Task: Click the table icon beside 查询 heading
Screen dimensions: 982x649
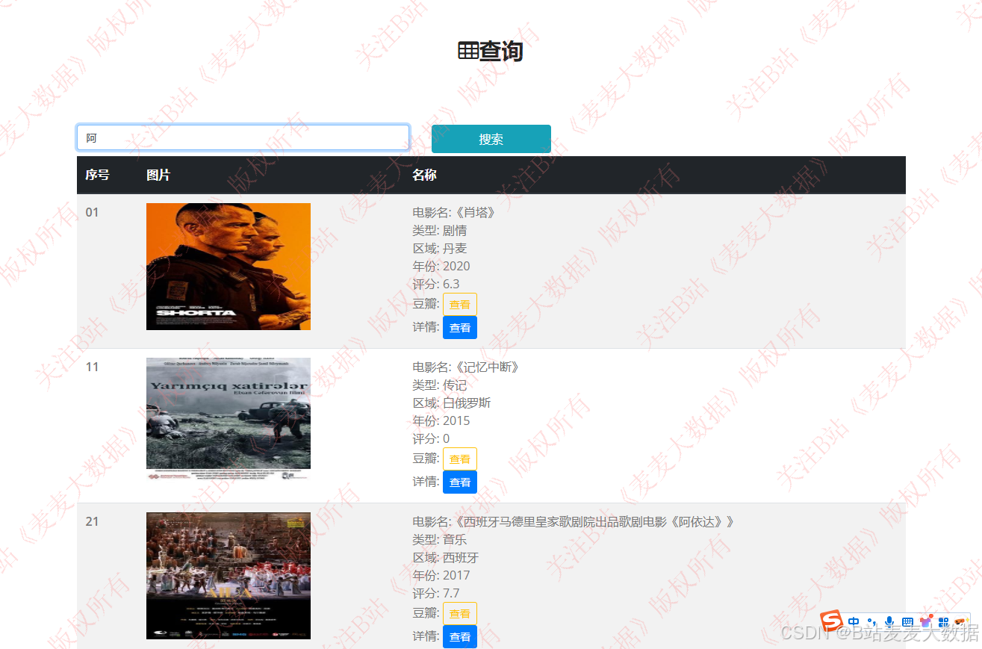Action: (x=468, y=51)
